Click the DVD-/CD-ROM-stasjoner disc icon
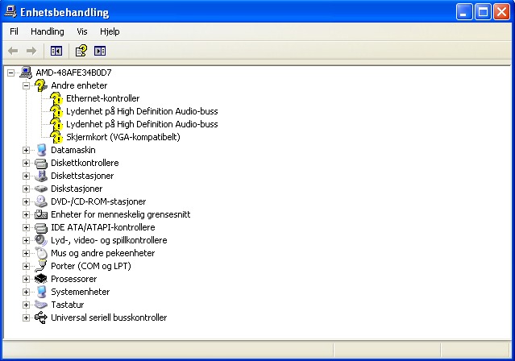This screenshot has height=361, width=515. 41,201
